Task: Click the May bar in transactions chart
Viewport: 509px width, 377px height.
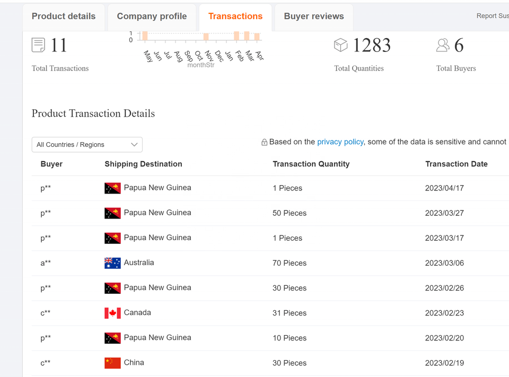Action: click(x=145, y=36)
